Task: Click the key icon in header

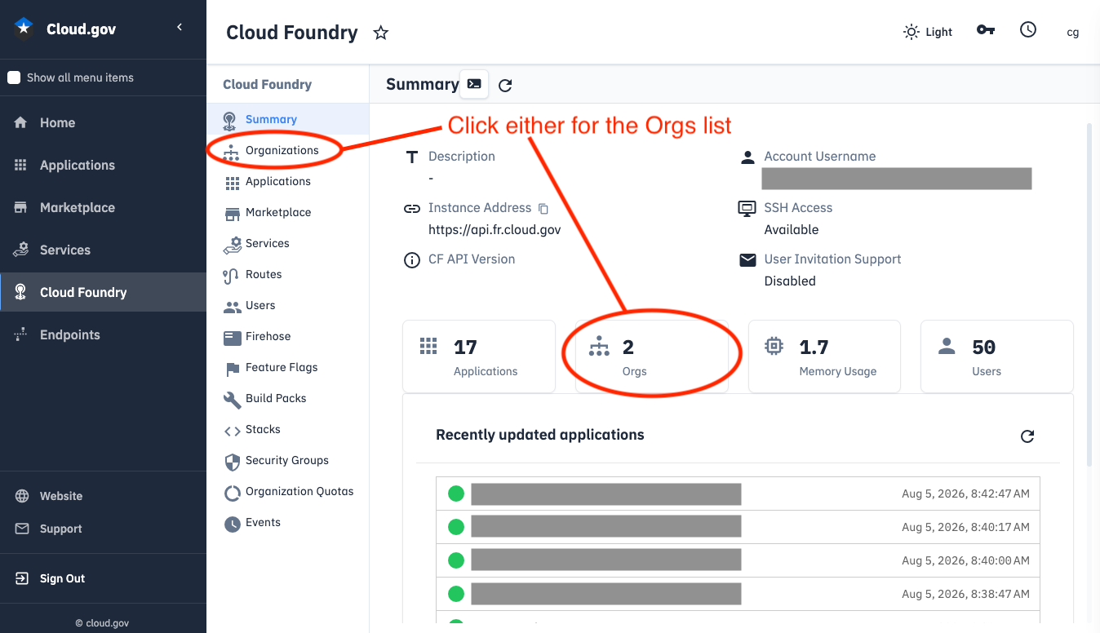Action: tap(986, 30)
